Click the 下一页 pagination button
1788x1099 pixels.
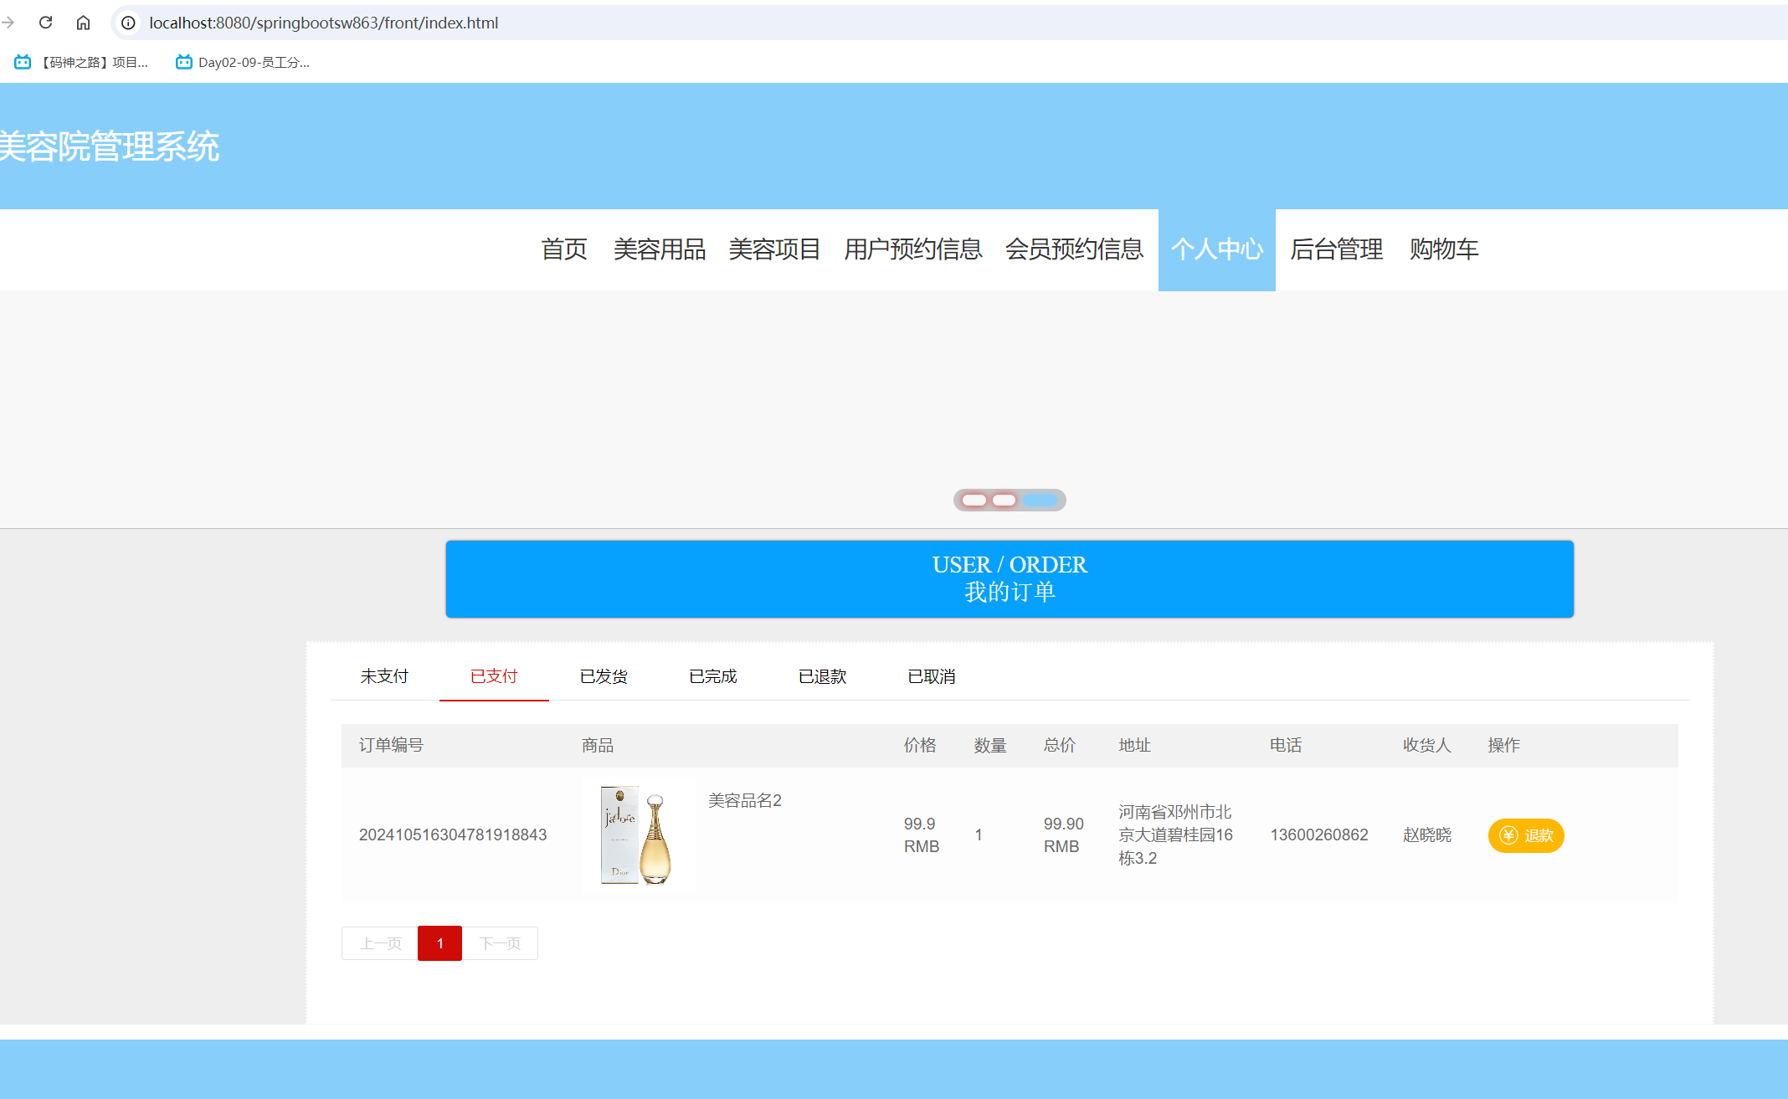tap(500, 942)
